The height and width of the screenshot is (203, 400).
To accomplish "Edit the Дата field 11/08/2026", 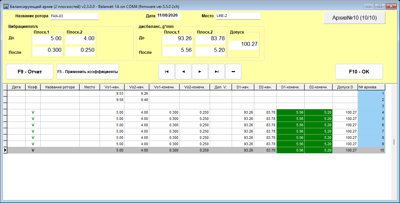I will tap(169, 16).
